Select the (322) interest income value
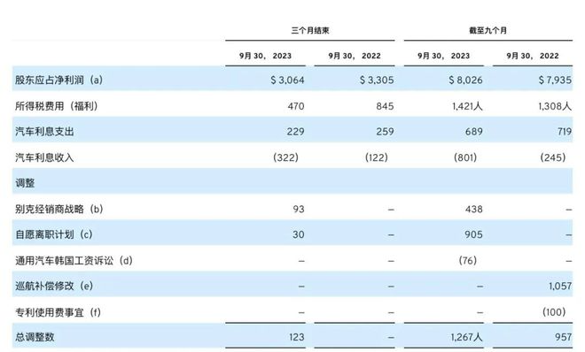The height and width of the screenshot is (352, 585). click(x=285, y=157)
